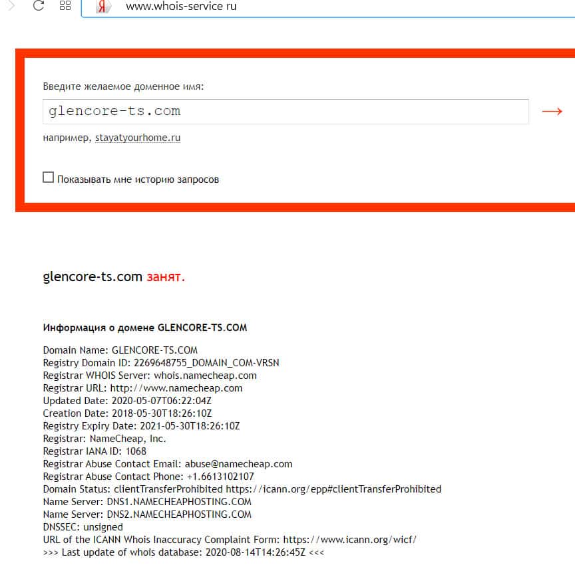The width and height of the screenshot is (575, 565).
Task: Click the Registrar URL namecheap.com line
Action: pos(142,388)
